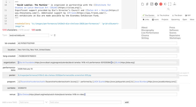Click the Type input text/vnd.tiddlywiki
The height and width of the screenshot is (107, 196).
pyautogui.click(x=29, y=35)
